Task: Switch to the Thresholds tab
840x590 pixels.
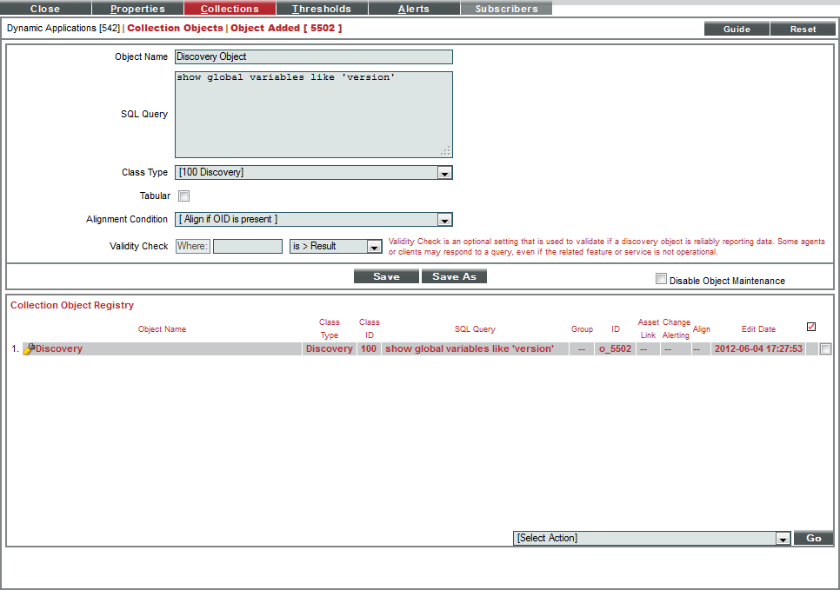Action: point(322,8)
